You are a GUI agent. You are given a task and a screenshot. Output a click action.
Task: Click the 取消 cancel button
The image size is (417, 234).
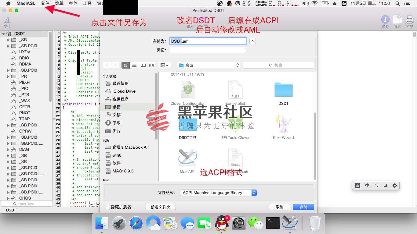(279, 207)
